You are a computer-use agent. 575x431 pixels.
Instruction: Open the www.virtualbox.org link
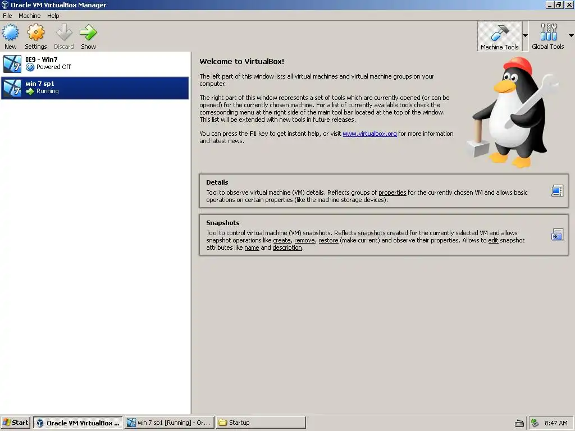point(369,134)
